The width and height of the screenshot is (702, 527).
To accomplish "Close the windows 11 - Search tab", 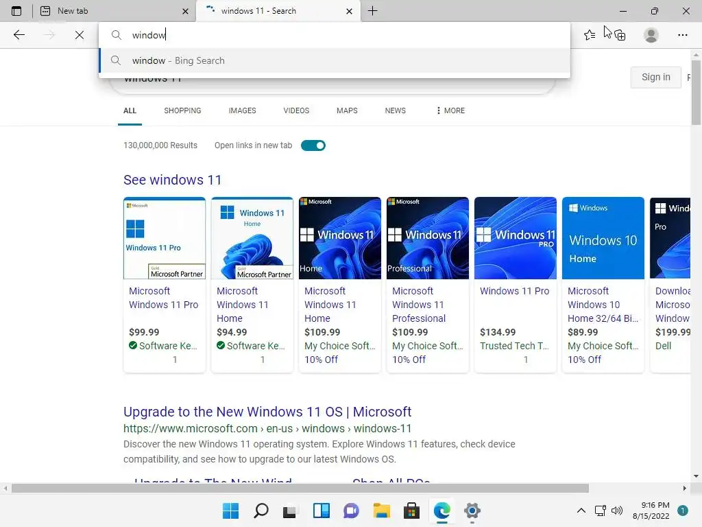I will tap(349, 11).
